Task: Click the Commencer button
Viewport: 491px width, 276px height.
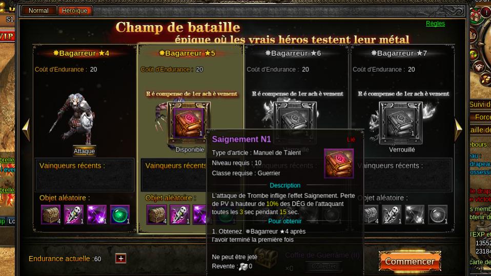Action: click(x=410, y=261)
